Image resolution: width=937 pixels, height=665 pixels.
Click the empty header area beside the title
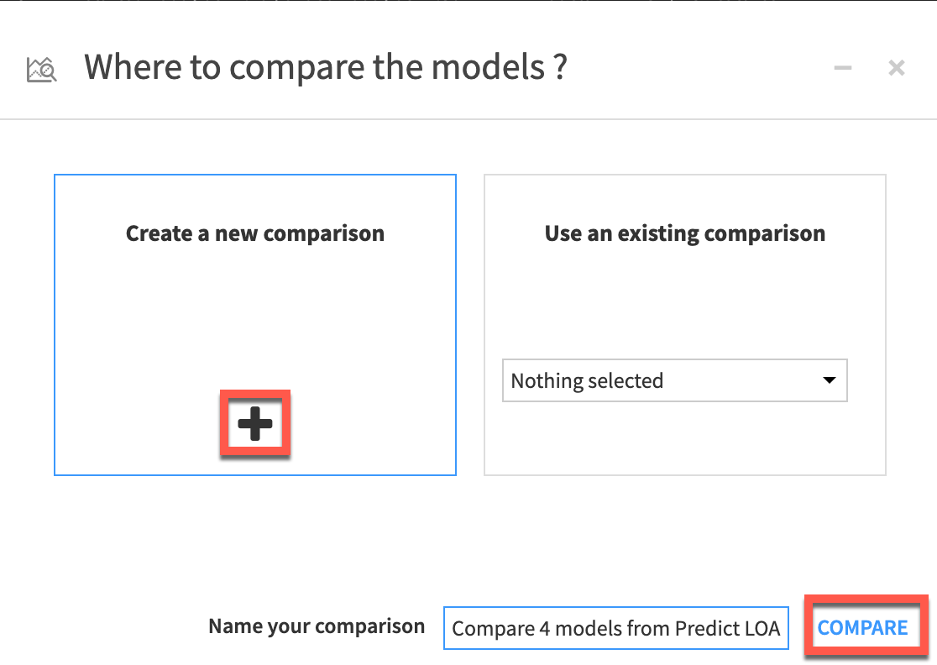(x=697, y=67)
